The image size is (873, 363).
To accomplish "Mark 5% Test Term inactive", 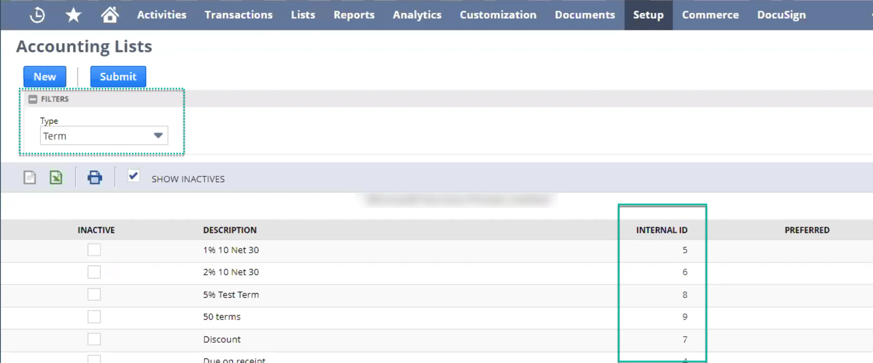I will [94, 294].
